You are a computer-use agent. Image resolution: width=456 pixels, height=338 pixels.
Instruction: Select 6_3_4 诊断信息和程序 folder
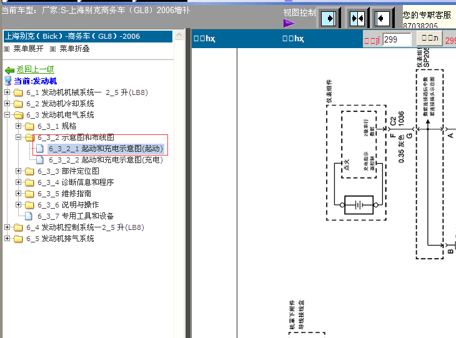(x=76, y=182)
